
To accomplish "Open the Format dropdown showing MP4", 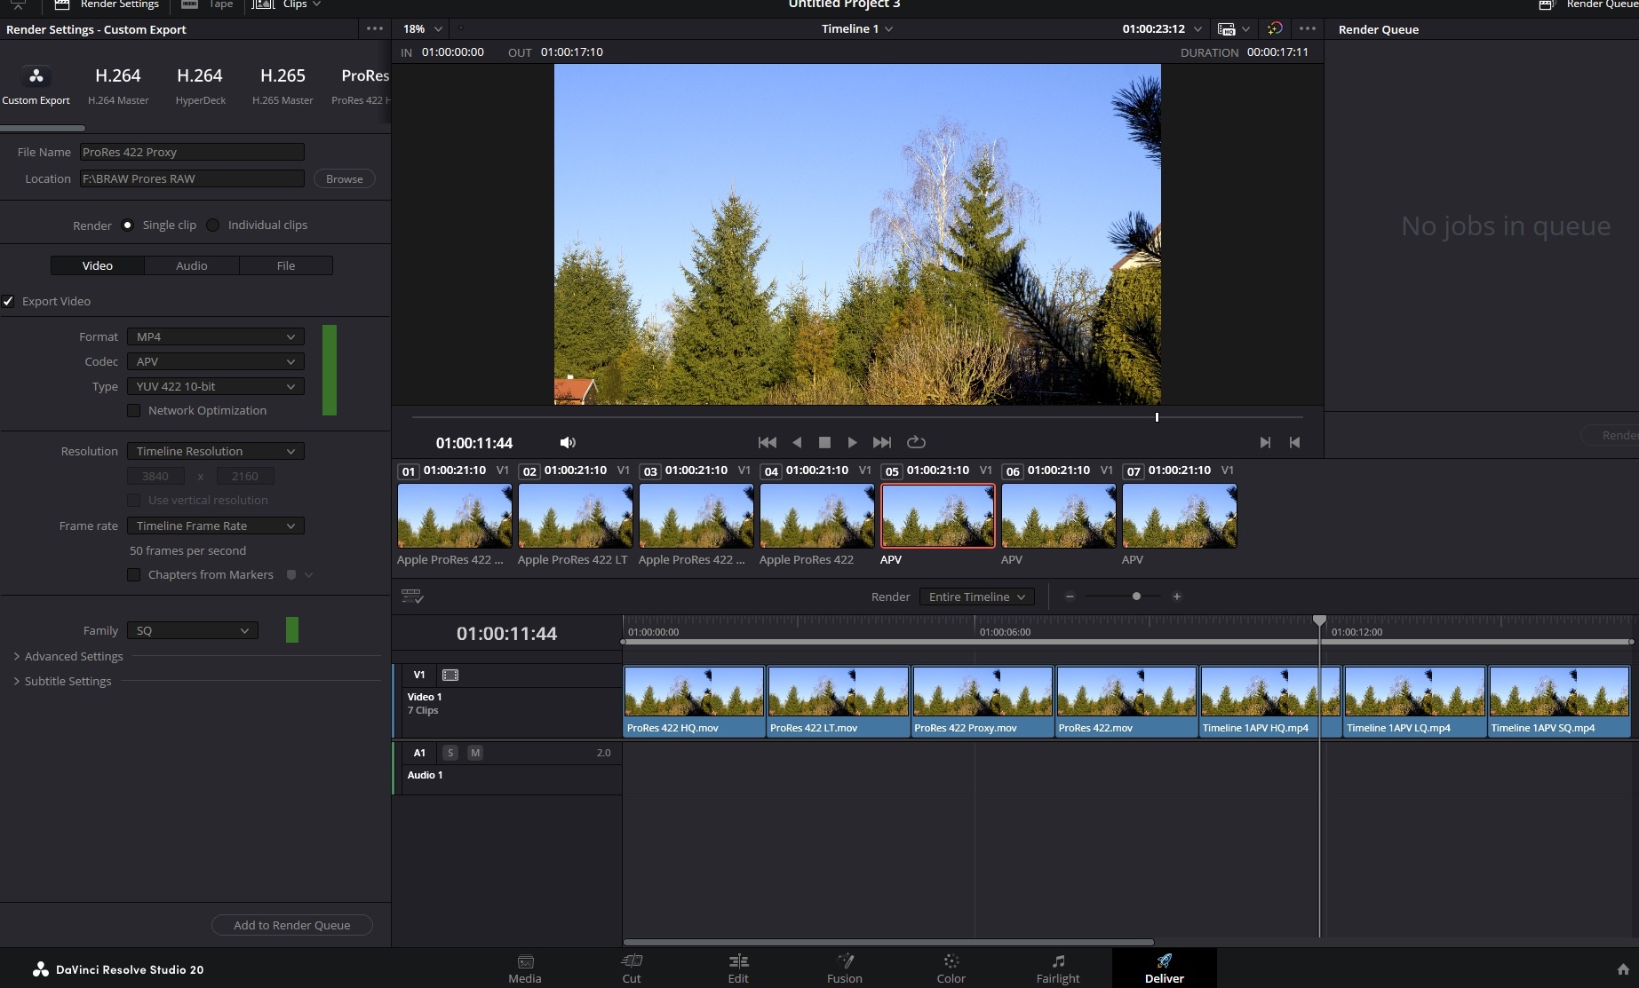I will click(x=215, y=337).
